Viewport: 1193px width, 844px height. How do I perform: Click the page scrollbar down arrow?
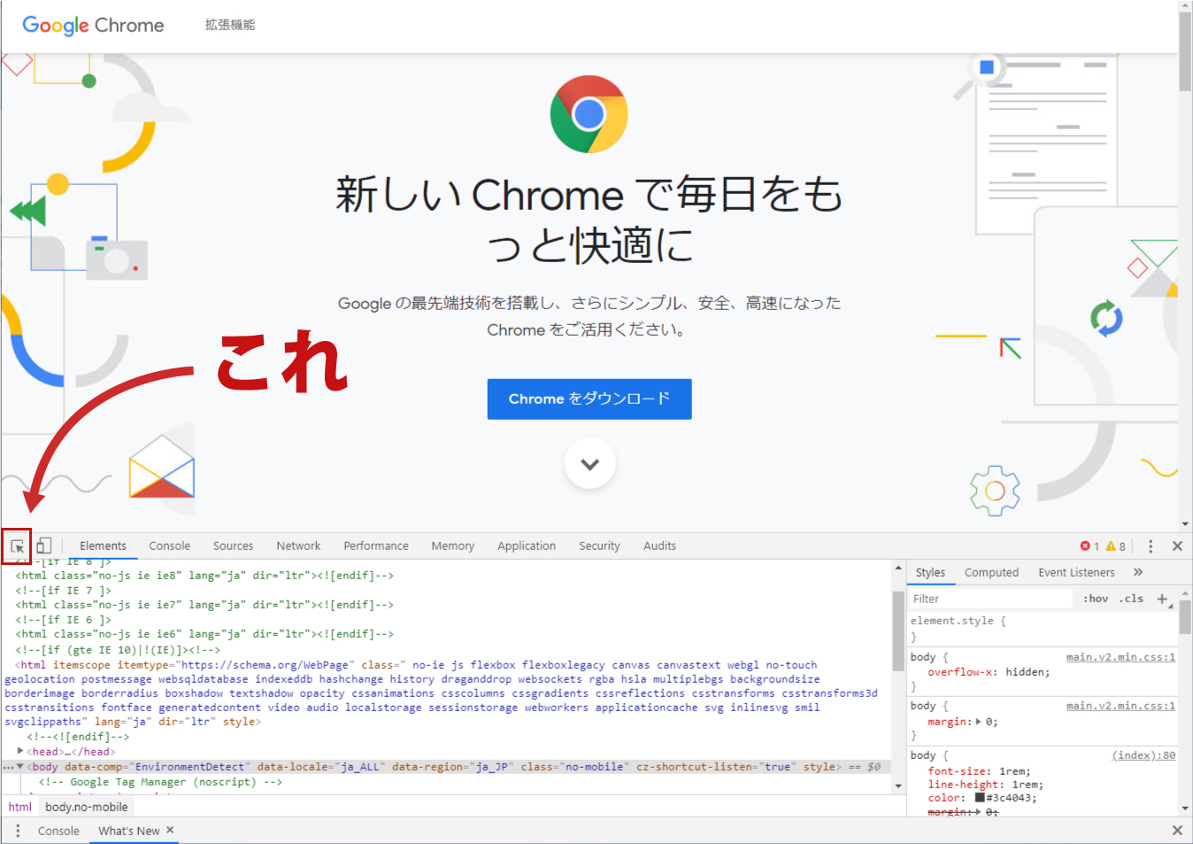(x=1185, y=524)
